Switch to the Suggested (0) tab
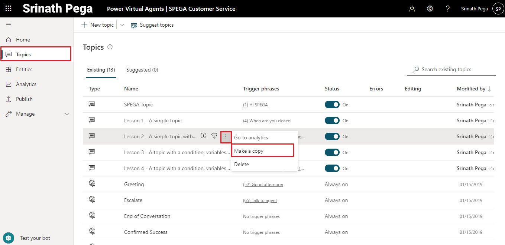Image resolution: width=505 pixels, height=245 pixels. 142,70
